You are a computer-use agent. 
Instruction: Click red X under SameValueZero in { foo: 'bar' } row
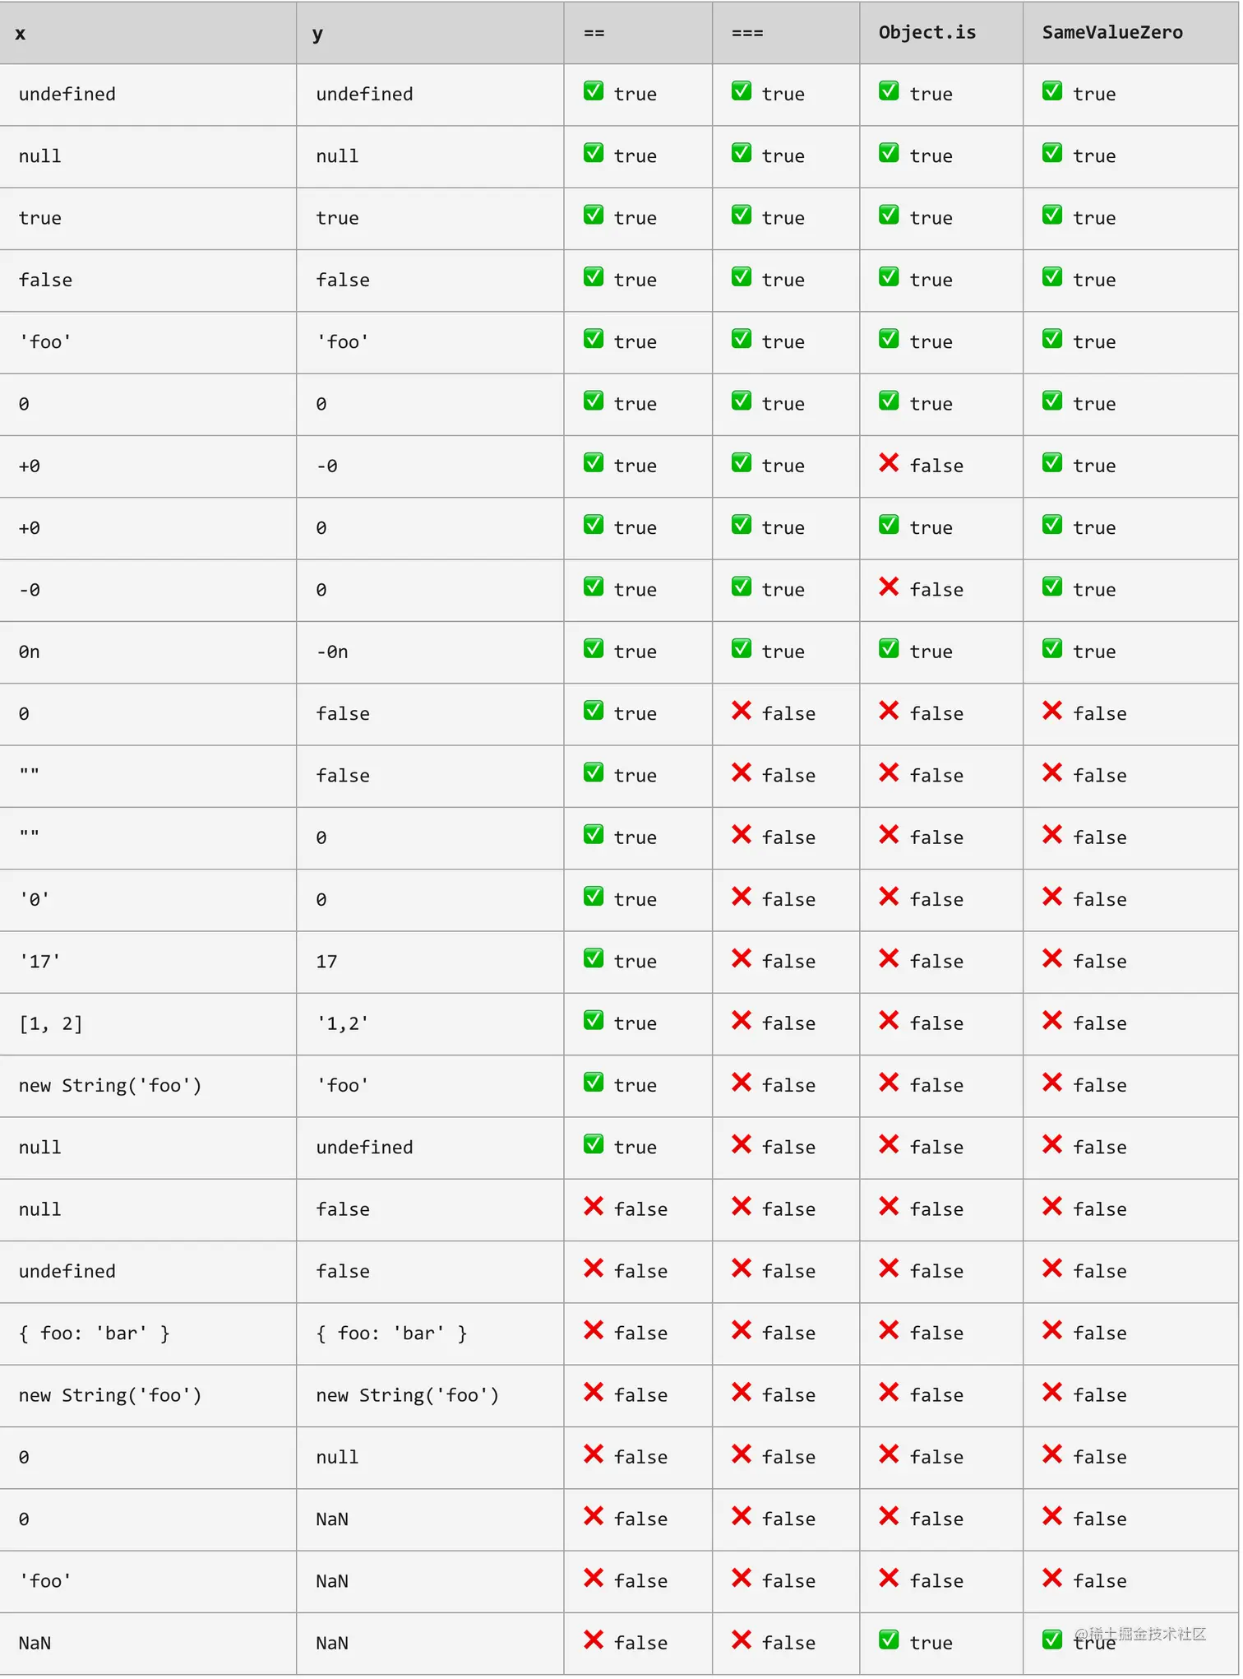[x=1051, y=1330]
